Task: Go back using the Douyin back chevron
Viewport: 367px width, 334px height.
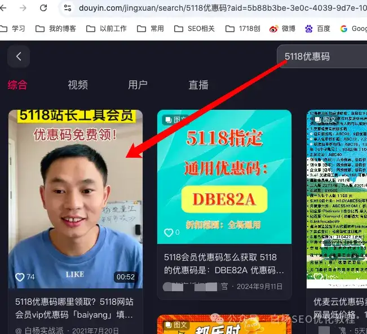Action: coord(19,56)
